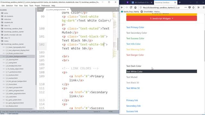Image resolution: width=205 pixels, height=115 pixels.
Task: Show more tools overflow chevron in Firefox
Action: tap(198, 7)
